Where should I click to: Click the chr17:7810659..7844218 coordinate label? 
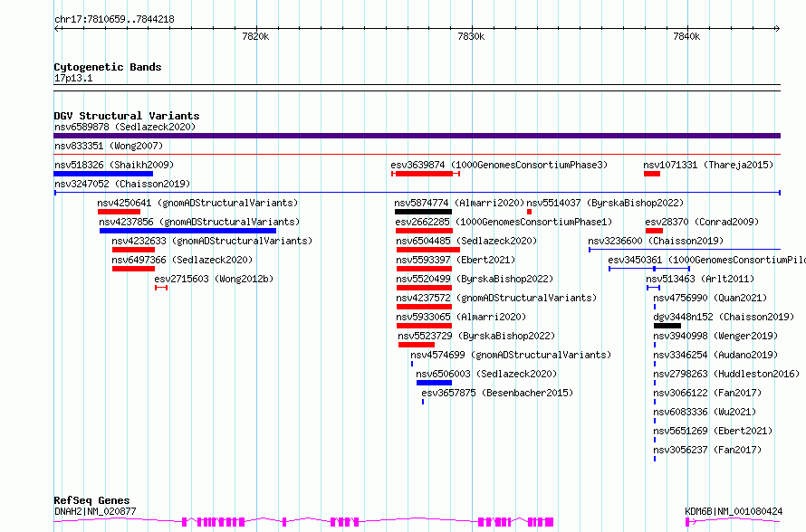(x=114, y=20)
